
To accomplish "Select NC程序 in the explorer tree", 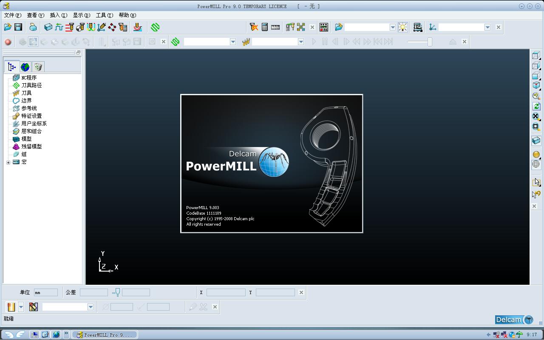I will tap(29, 78).
